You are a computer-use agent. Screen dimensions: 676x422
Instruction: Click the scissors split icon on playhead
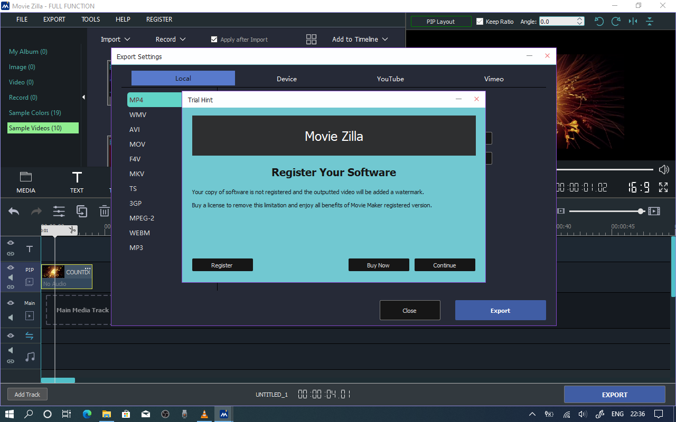(x=72, y=230)
